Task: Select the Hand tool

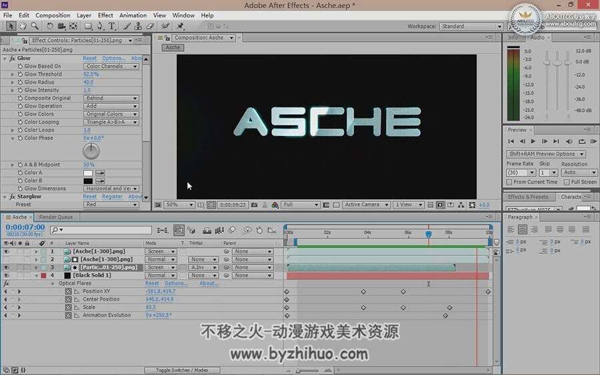Action: tap(23, 26)
